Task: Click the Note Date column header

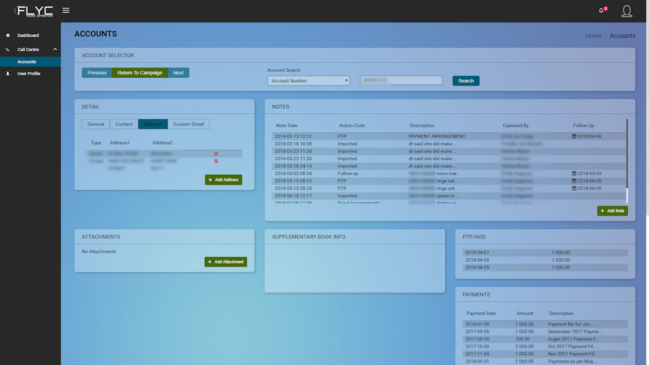Action: pyautogui.click(x=286, y=126)
